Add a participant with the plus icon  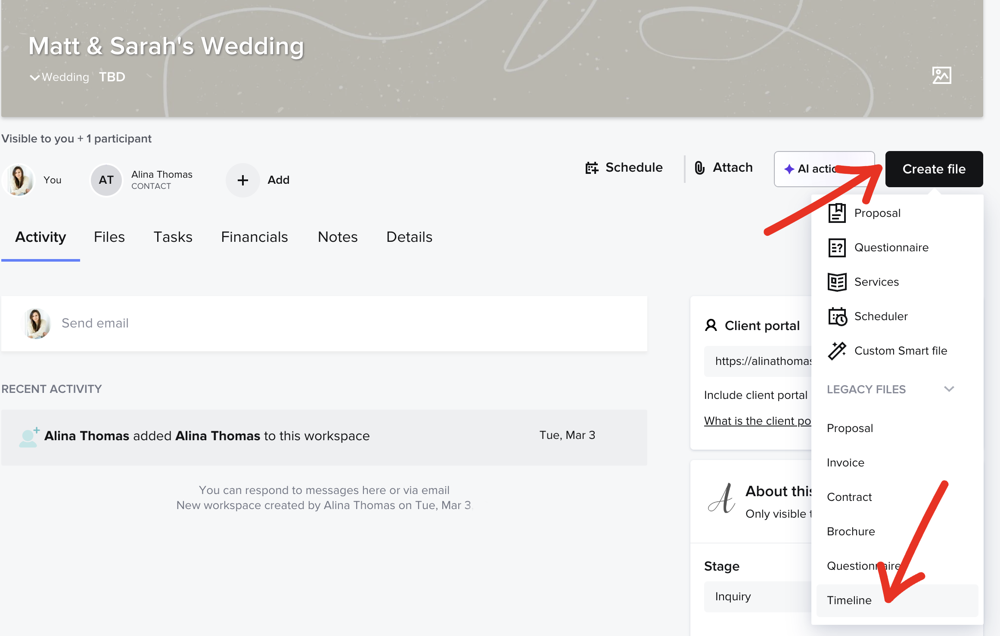click(242, 180)
